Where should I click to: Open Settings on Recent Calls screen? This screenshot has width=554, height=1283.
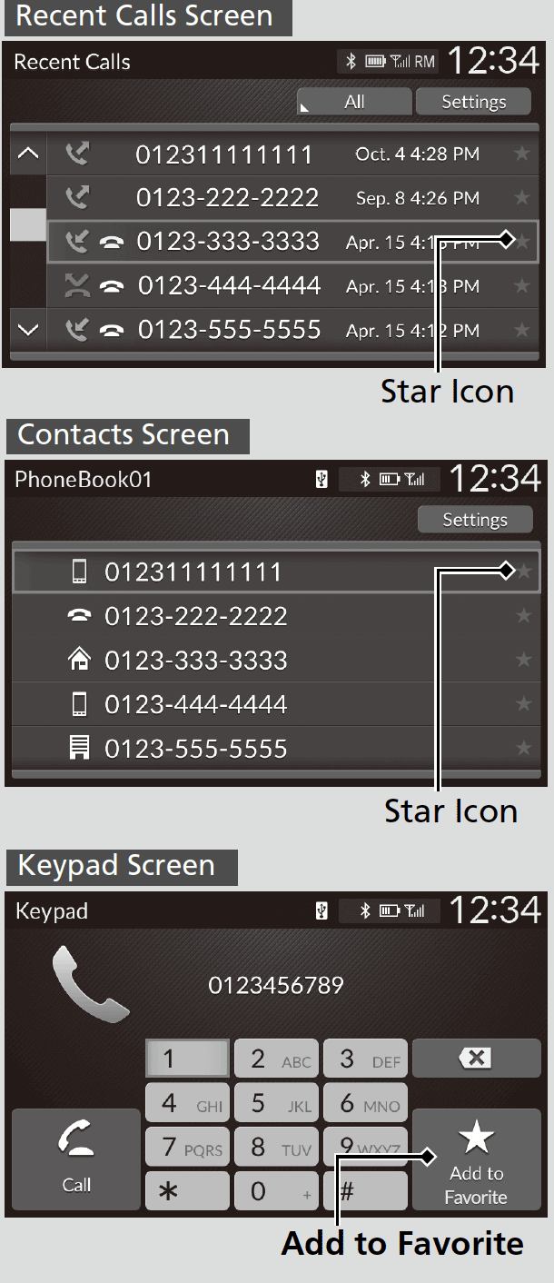tap(473, 102)
